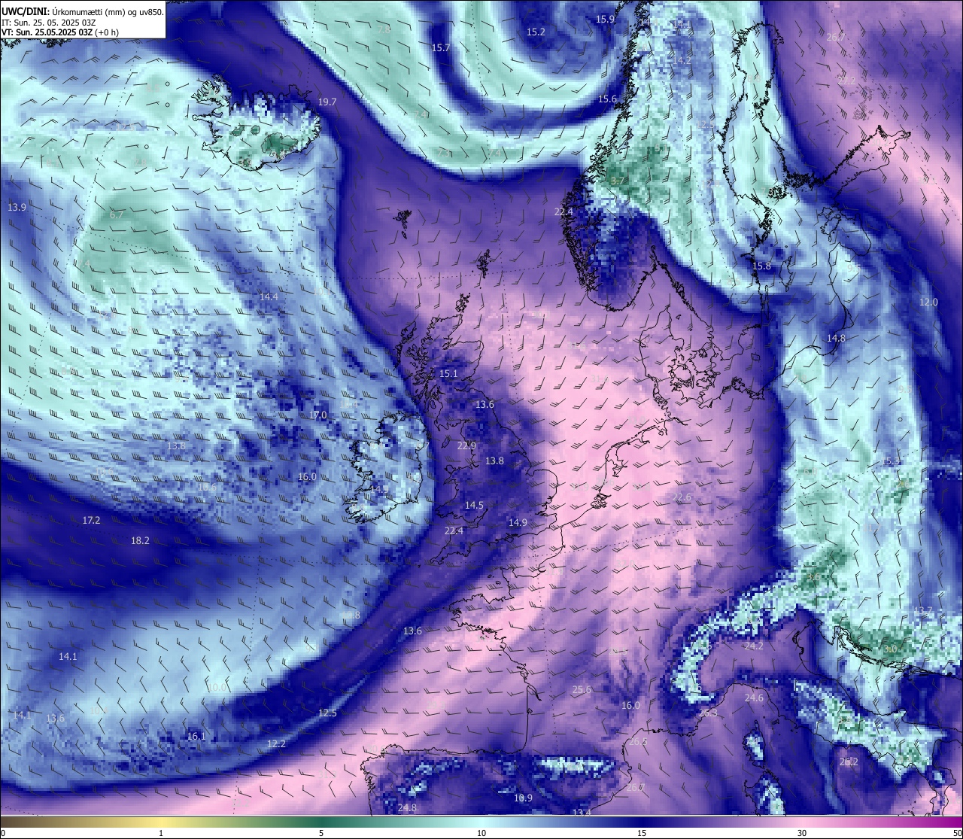Image resolution: width=963 pixels, height=839 pixels.
Task: Click the 25.6 value over France
Action: tap(582, 689)
